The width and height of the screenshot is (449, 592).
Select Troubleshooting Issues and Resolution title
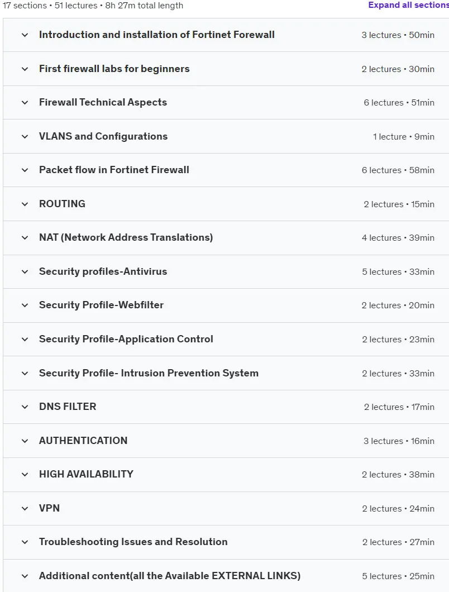pyautogui.click(x=133, y=542)
